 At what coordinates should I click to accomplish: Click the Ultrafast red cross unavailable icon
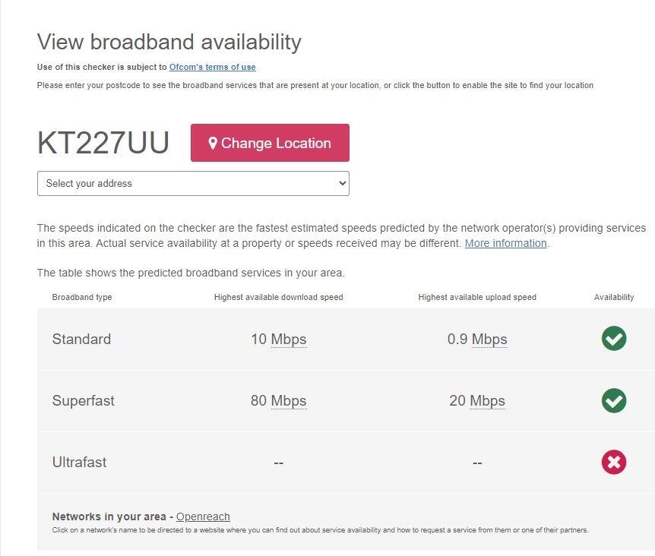[x=613, y=462]
